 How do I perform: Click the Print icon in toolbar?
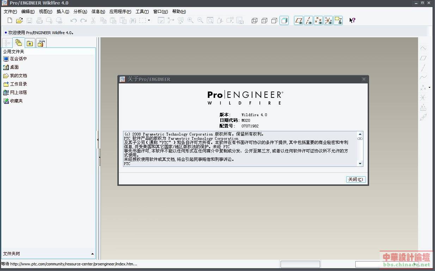(x=39, y=20)
